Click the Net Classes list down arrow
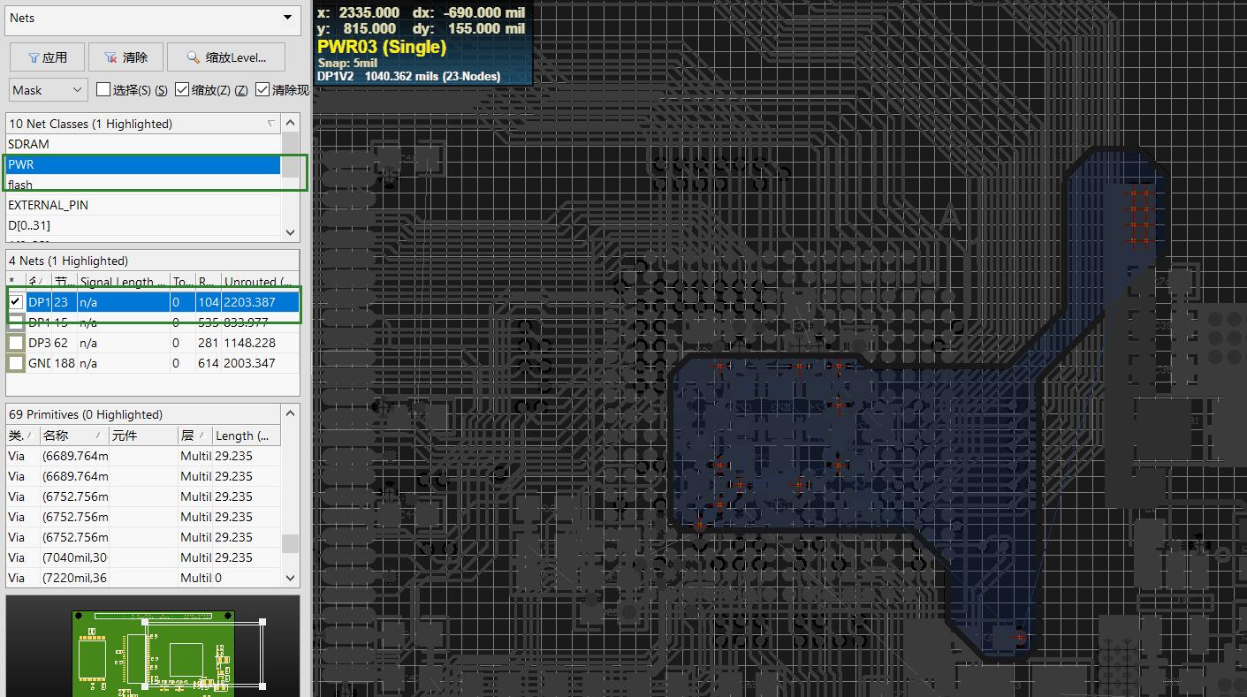The image size is (1247, 697). [291, 232]
